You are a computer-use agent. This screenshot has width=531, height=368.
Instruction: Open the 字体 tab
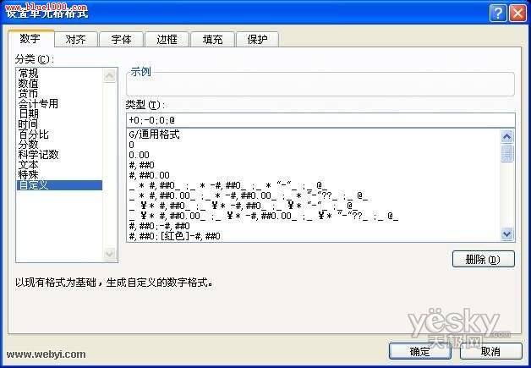pyautogui.click(x=121, y=39)
